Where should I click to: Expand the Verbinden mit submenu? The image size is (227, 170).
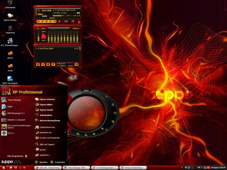(x=50, y=132)
